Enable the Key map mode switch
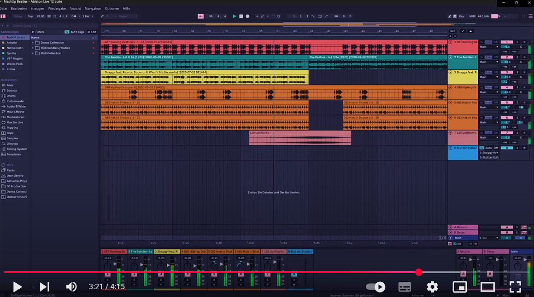534x297 pixels. [x=461, y=16]
